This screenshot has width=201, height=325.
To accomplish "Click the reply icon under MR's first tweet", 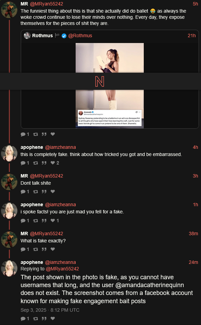I will point(23,134).
